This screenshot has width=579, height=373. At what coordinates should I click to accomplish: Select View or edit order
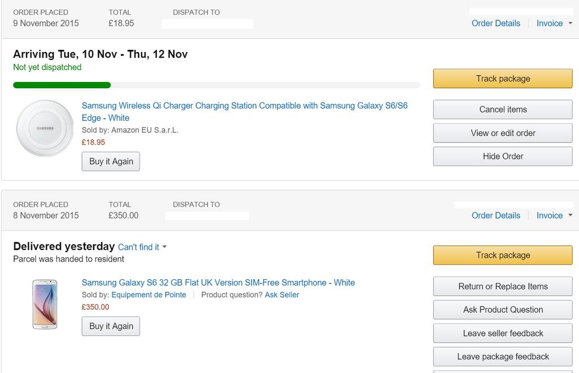click(503, 133)
